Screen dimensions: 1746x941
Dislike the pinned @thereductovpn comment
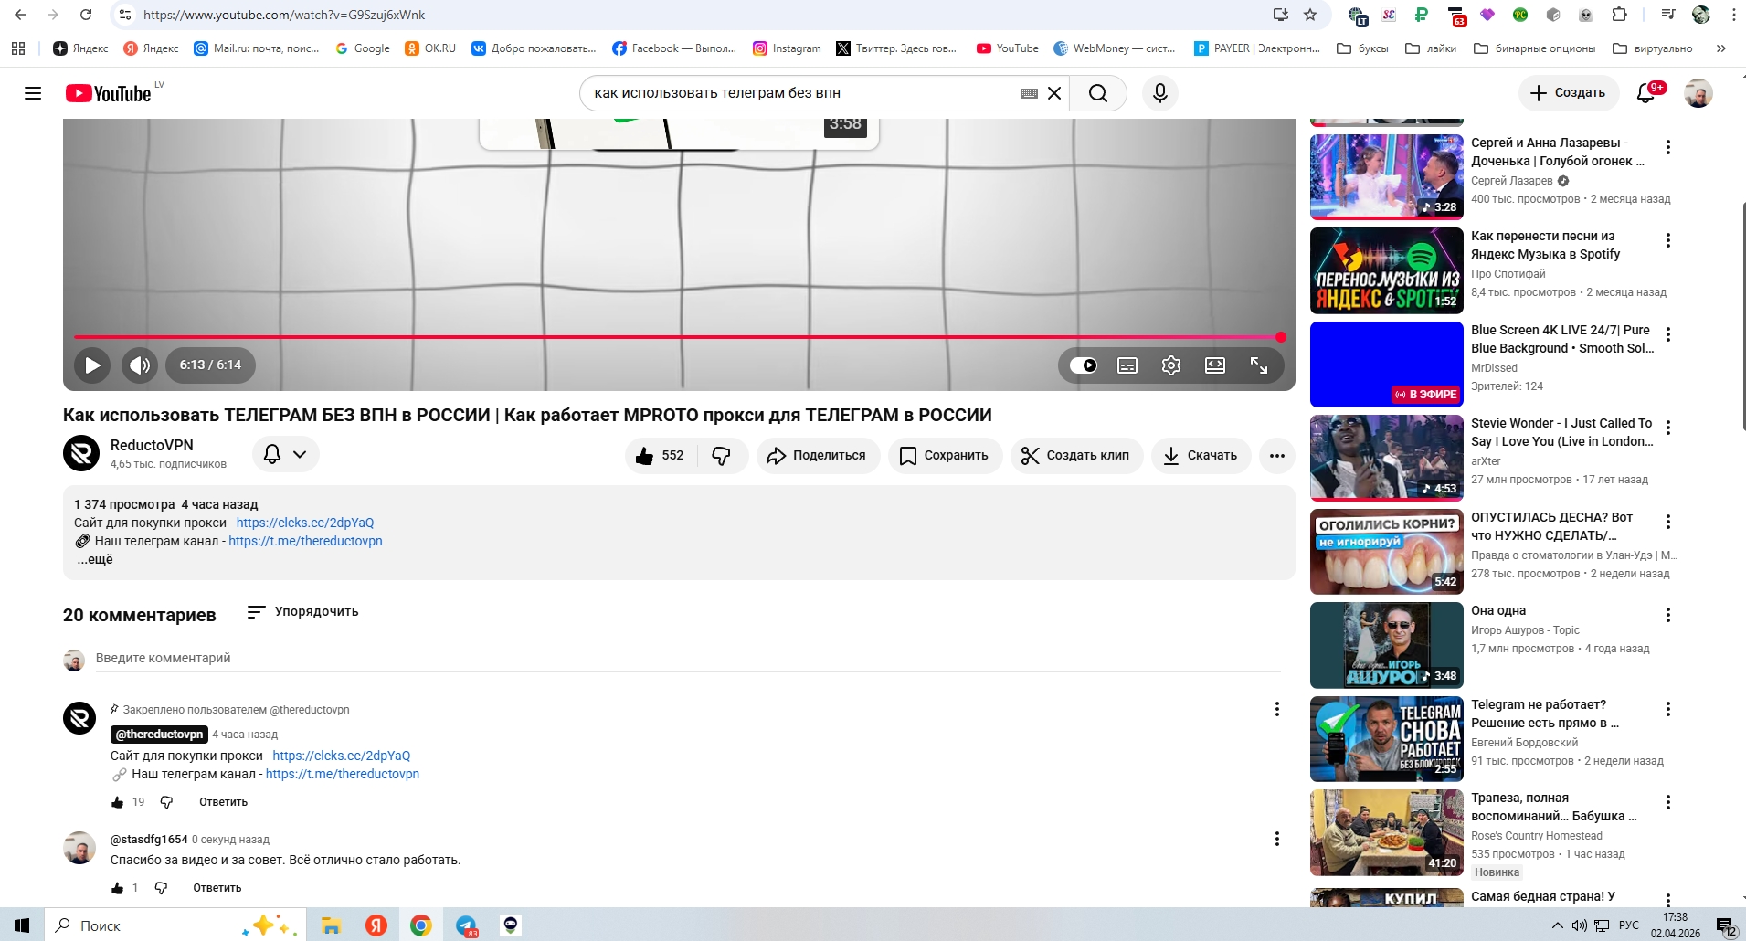[x=166, y=802]
